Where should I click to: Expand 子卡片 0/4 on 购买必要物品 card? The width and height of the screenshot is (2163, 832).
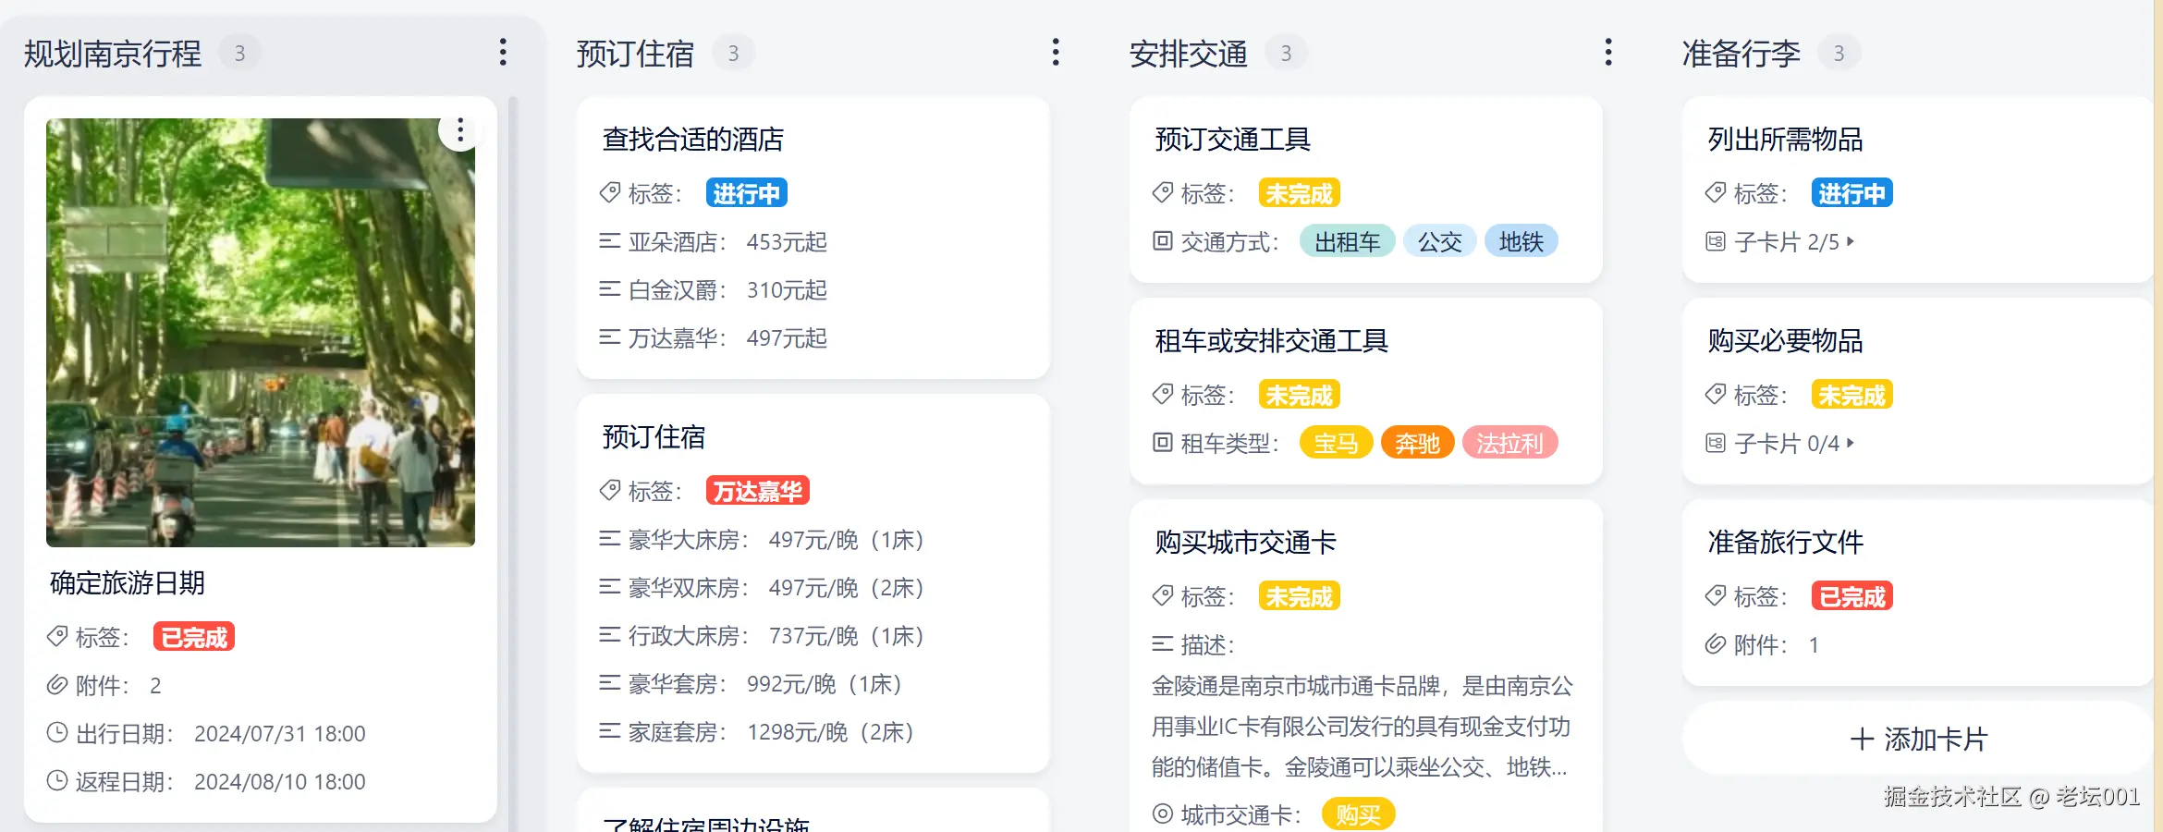1791,444
